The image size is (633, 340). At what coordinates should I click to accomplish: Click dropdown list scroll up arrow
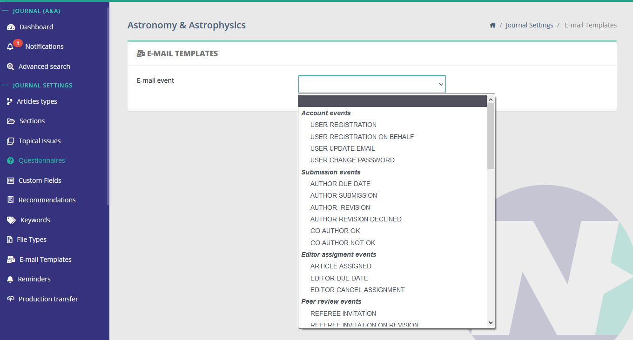[491, 99]
